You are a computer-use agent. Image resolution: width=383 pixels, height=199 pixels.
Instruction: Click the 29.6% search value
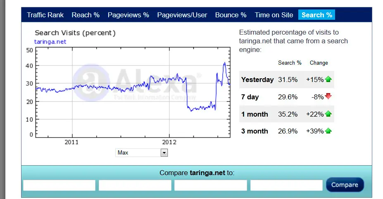288,97
